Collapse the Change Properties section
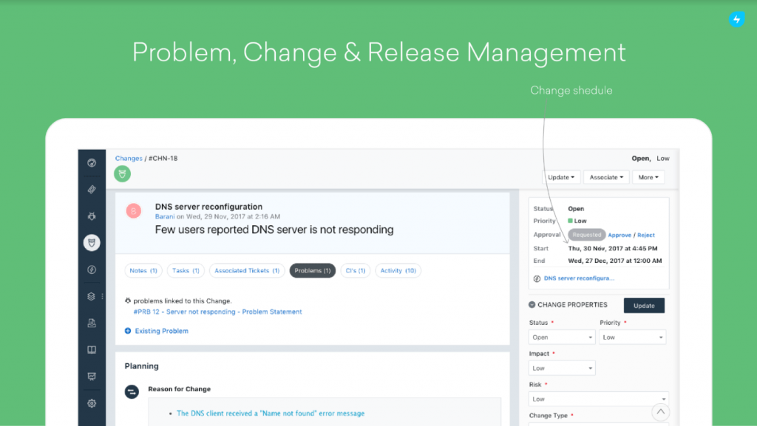Viewport: 757px width, 426px height. (532, 305)
